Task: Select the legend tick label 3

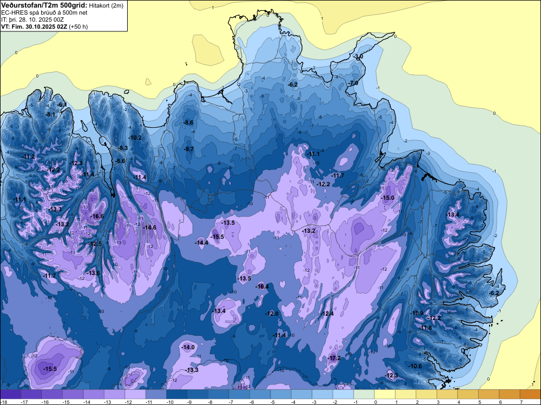Action: click(438, 402)
